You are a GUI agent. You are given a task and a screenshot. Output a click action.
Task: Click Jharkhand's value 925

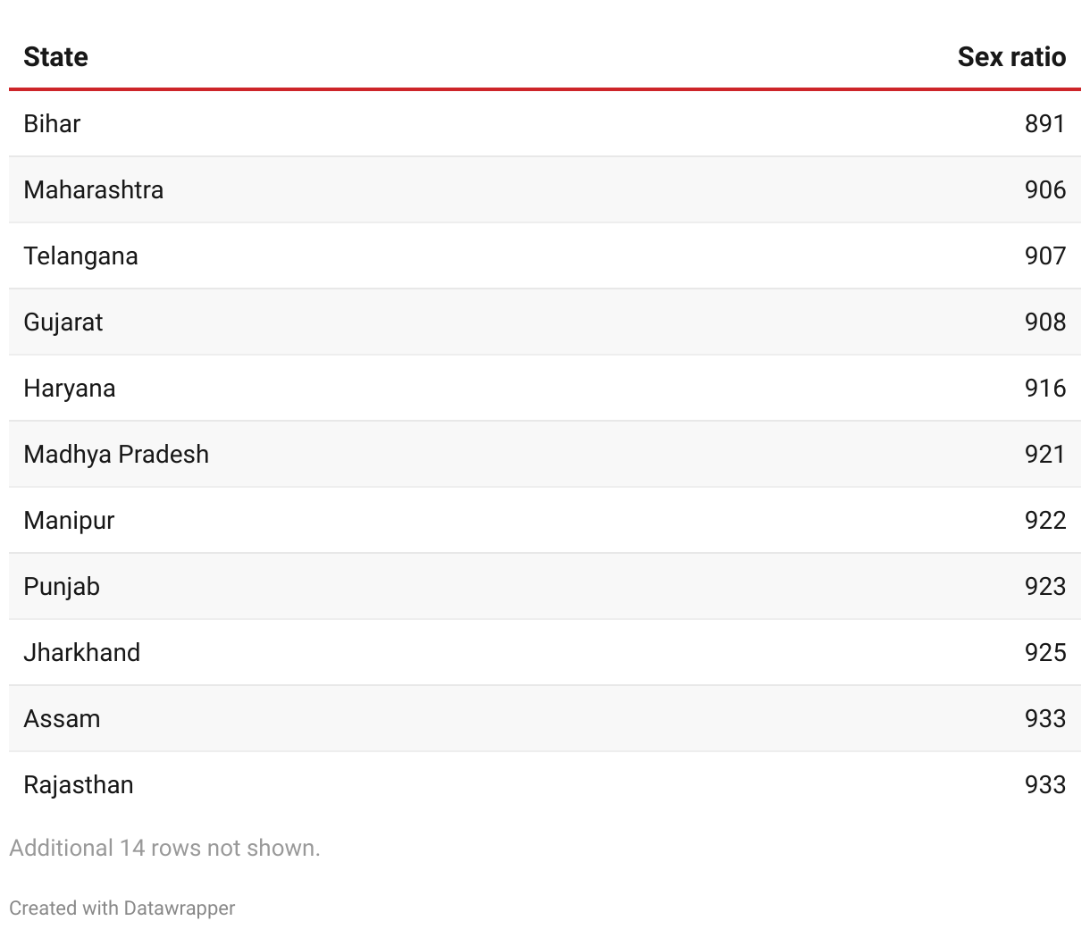1044,653
